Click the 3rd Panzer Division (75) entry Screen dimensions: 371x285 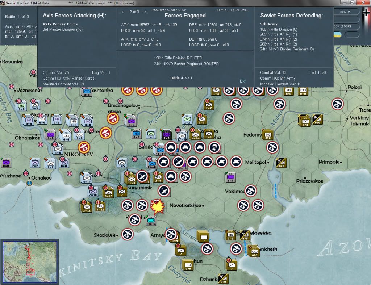63,29
